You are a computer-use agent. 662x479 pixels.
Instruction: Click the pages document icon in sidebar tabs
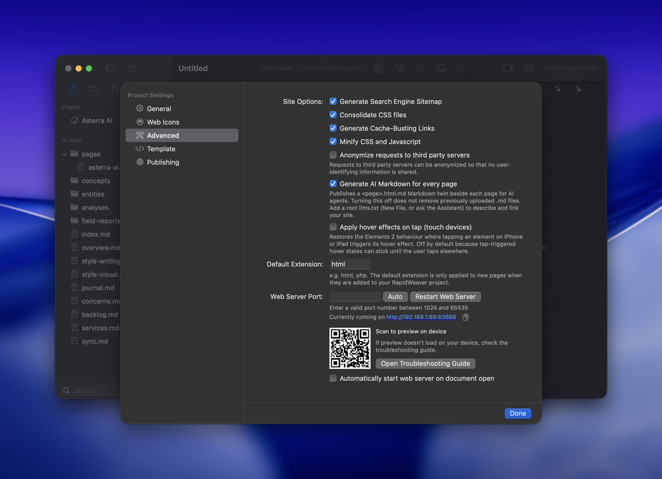tap(73, 89)
